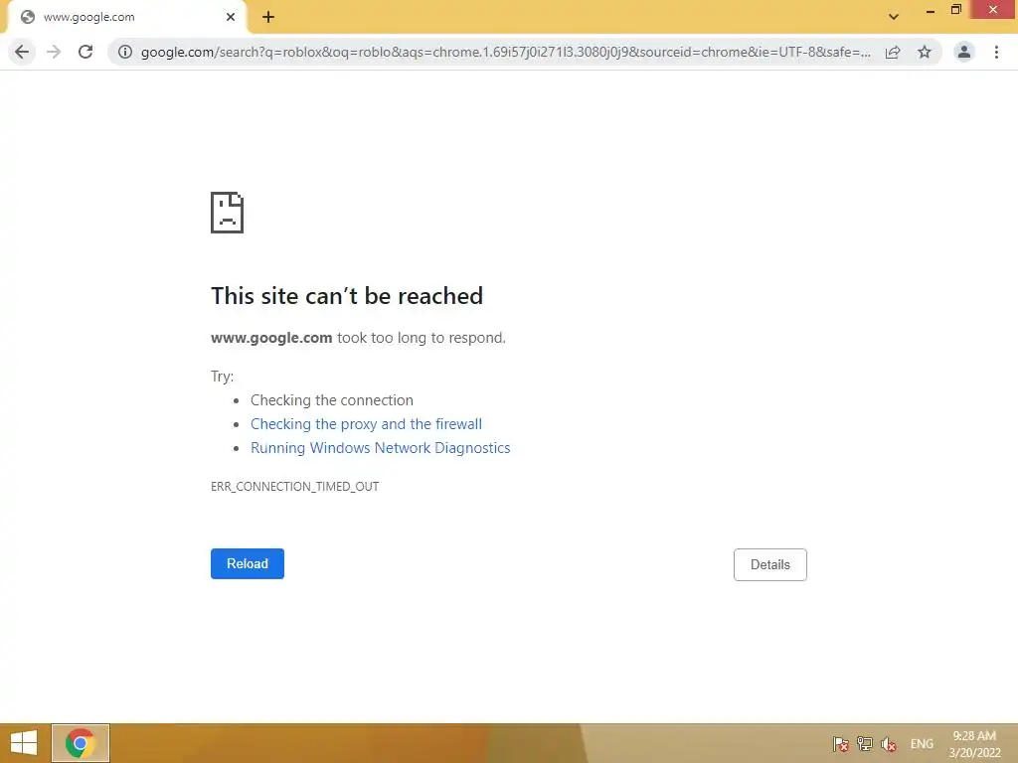
Task: Click the blue Reload button
Action: pos(248,564)
